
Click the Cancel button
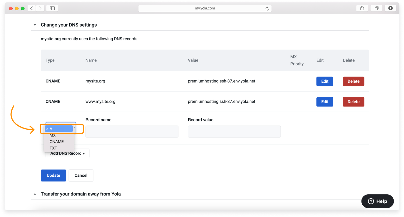[x=81, y=175]
